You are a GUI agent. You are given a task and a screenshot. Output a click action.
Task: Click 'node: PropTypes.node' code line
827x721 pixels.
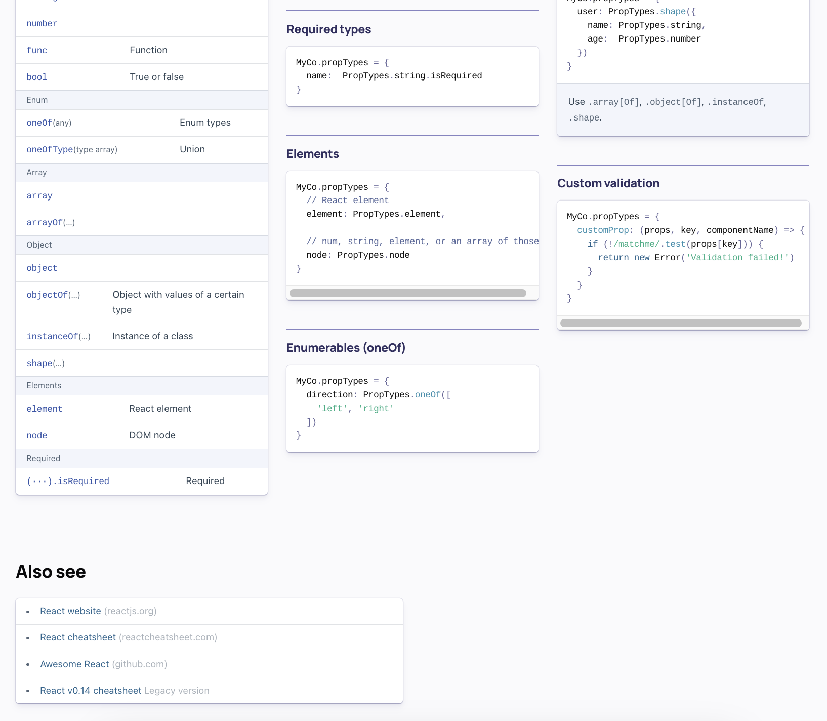pos(358,255)
